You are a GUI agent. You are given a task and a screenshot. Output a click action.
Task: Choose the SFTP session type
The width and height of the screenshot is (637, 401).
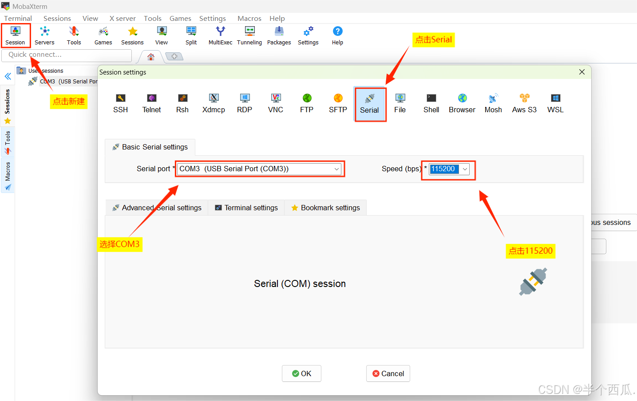coord(338,103)
